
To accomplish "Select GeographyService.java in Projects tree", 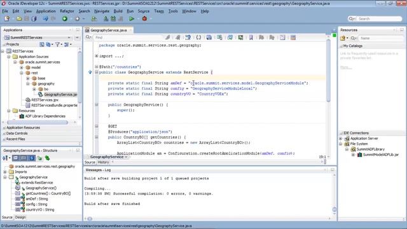I will [60, 95].
